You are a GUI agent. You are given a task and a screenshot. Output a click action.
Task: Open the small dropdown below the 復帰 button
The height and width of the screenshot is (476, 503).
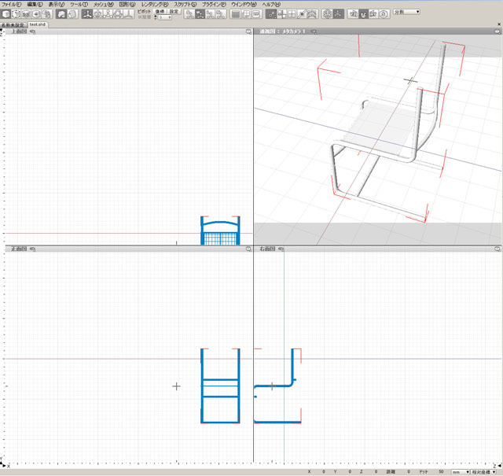click(x=165, y=17)
